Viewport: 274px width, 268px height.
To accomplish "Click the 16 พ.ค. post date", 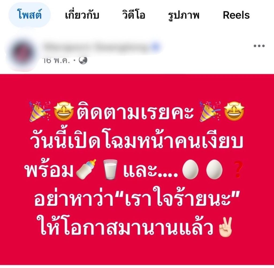I will (x=56, y=61).
